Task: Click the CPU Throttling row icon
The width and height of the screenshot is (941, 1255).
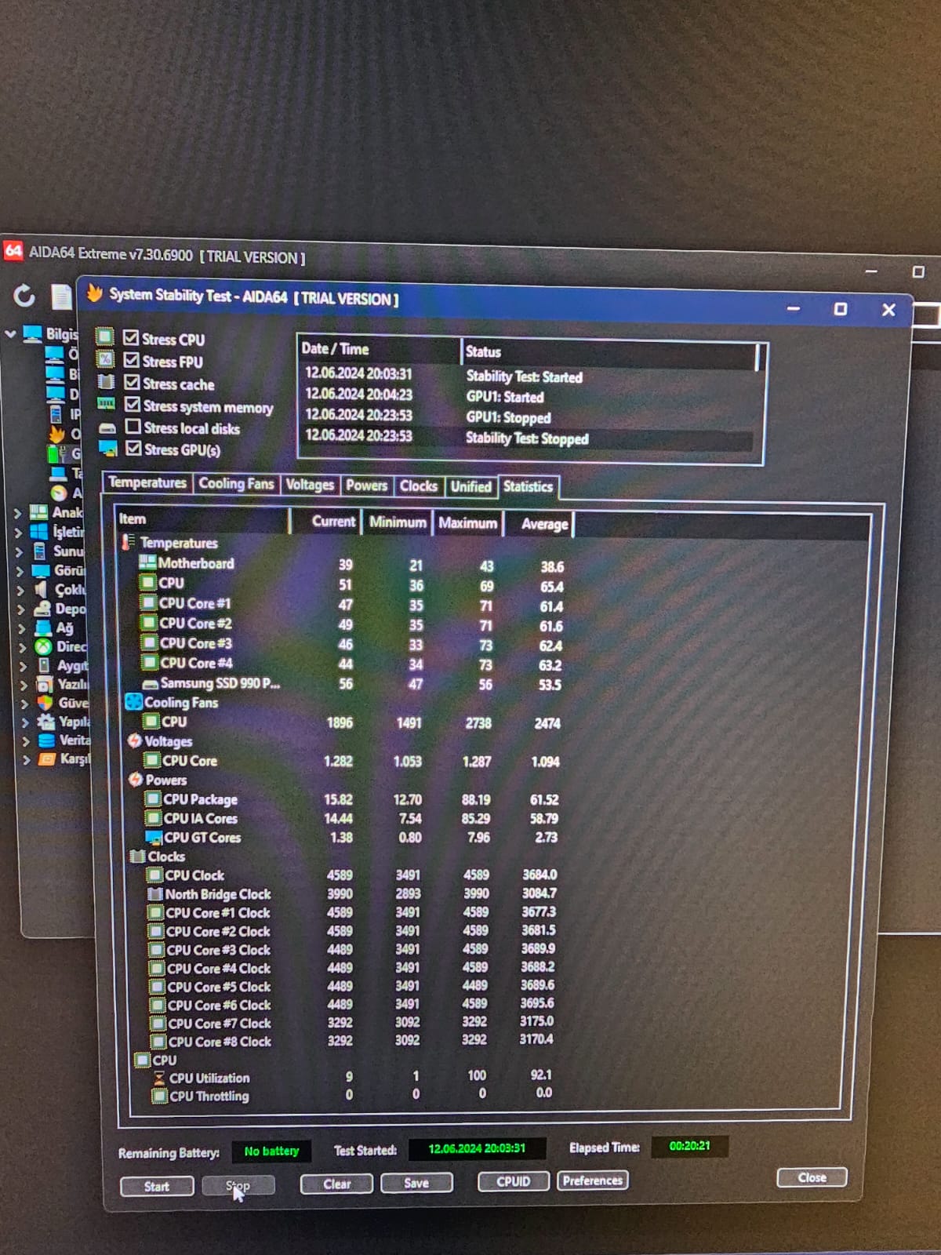Action: click(x=159, y=1096)
